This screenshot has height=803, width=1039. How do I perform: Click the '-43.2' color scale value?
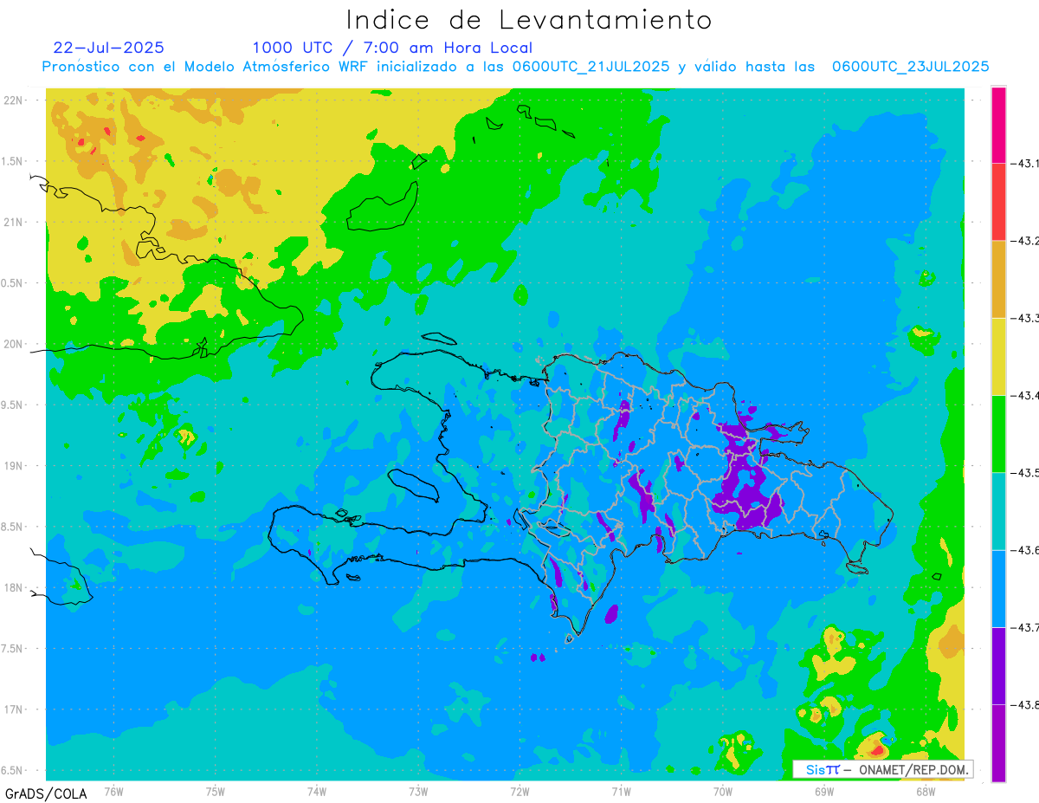click(x=1024, y=241)
